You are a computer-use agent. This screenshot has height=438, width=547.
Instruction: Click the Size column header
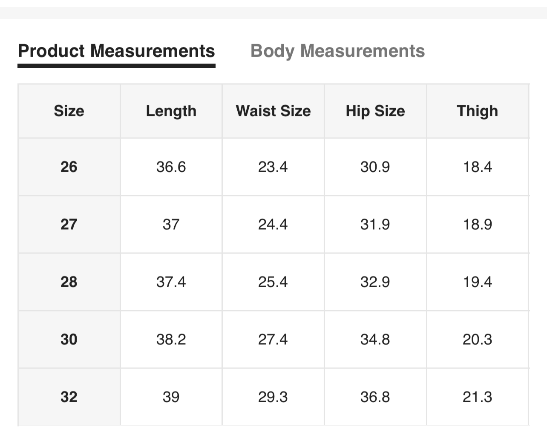[x=69, y=111]
